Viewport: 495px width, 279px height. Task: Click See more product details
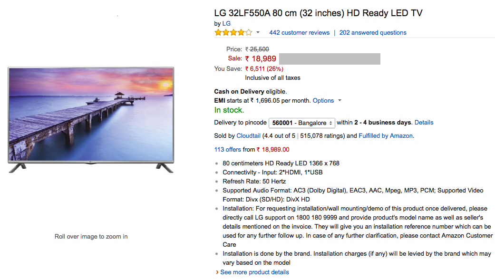tap(254, 272)
